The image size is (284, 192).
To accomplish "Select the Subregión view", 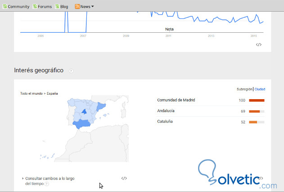I will 244,89.
